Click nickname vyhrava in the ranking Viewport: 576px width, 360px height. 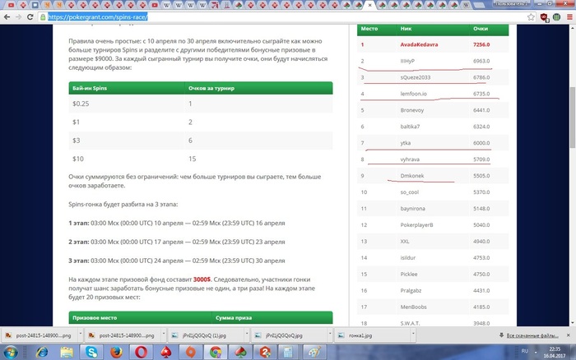coord(410,159)
